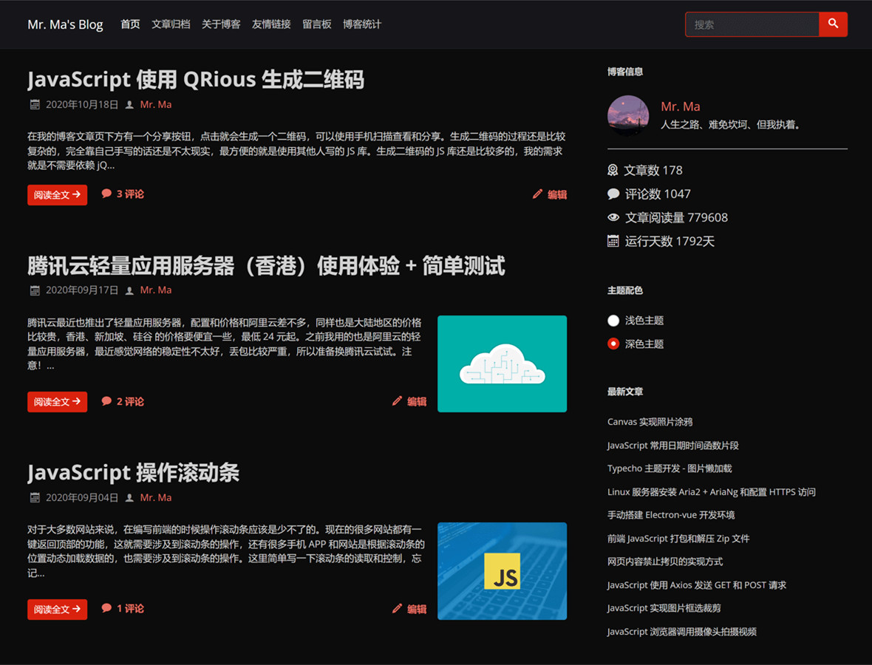
Task: Select the 深色主题 dark theme radio button
Action: 613,344
